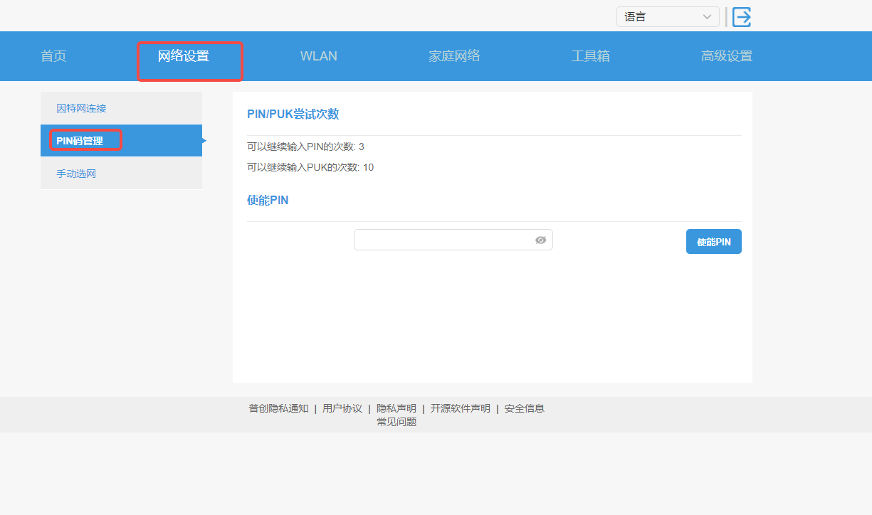
Task: Open the 工具箱 toolbox tab
Action: pyautogui.click(x=591, y=55)
